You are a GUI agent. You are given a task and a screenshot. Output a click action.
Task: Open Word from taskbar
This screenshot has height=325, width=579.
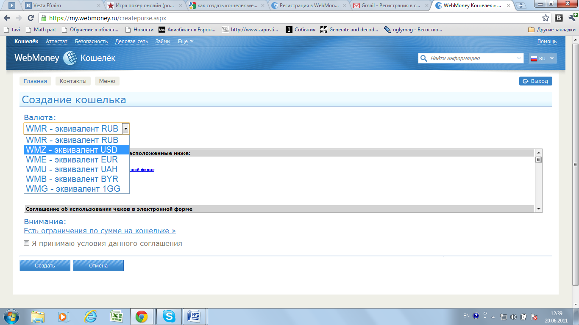[195, 317]
